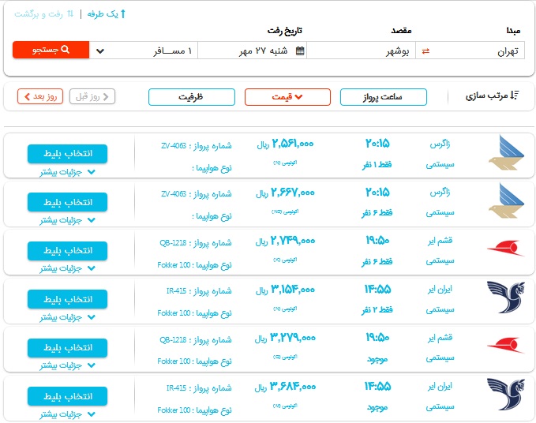536x423 pixels.
Task: Select ticket for Iran Air 3,154,000 rial flight
Action: tap(67, 299)
